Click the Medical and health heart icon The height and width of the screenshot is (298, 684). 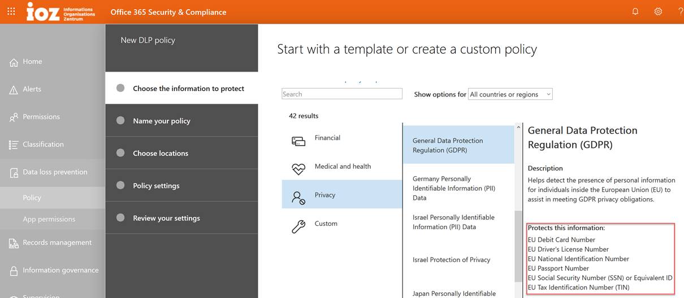click(x=298, y=169)
